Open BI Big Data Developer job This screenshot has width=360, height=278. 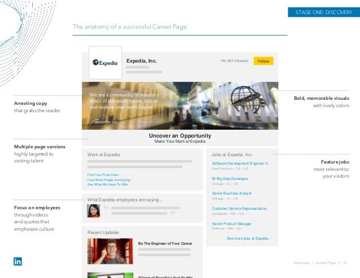230,178
